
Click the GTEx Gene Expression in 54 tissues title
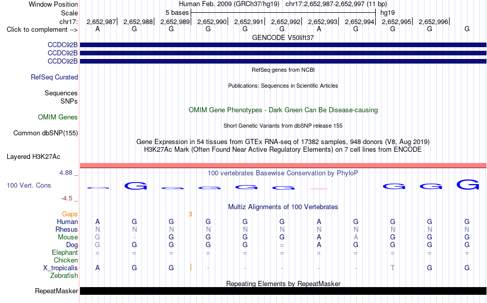coord(283,142)
